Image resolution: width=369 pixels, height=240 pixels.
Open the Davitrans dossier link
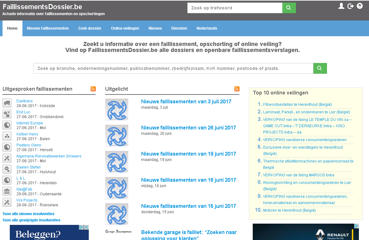pyautogui.click(x=24, y=101)
